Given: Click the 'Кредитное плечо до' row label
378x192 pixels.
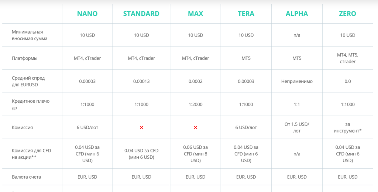Looking at the screenshot, I should [x=31, y=104].
